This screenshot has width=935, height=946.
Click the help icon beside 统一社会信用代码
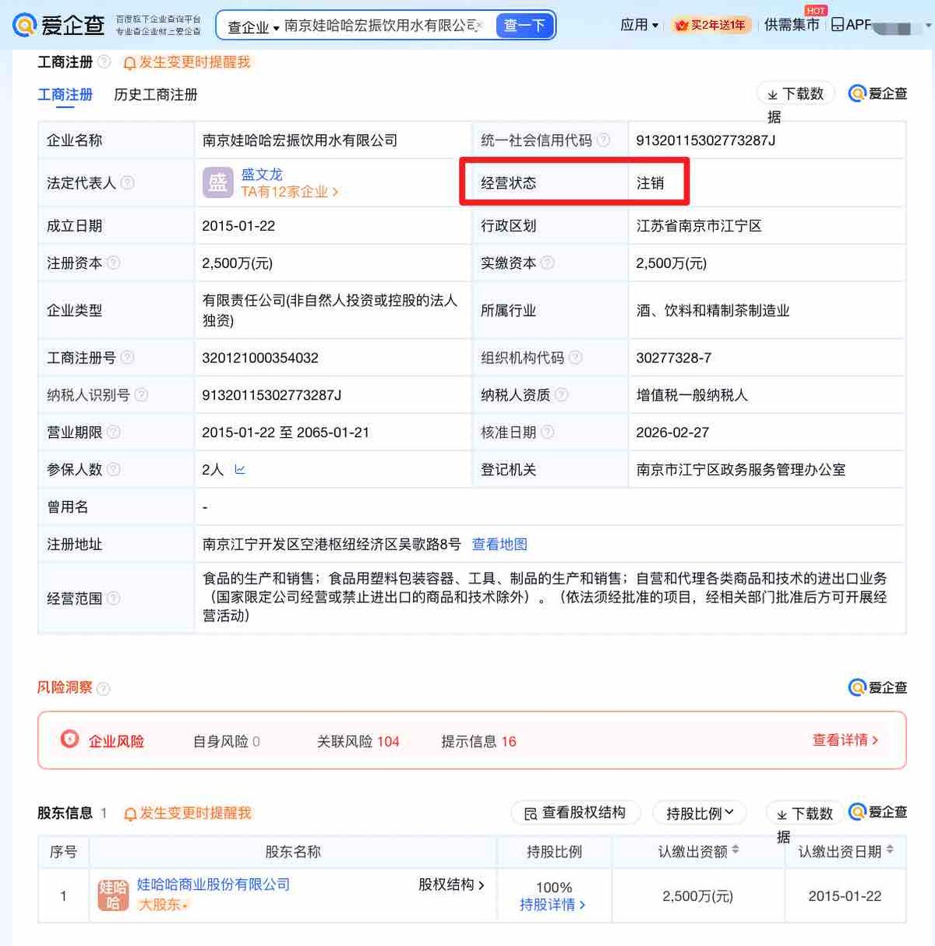604,140
